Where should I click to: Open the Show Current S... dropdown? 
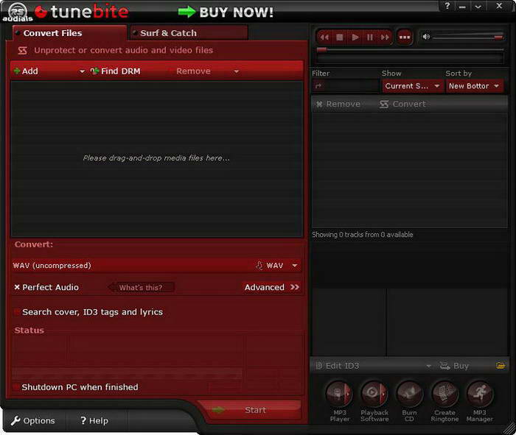coord(413,86)
